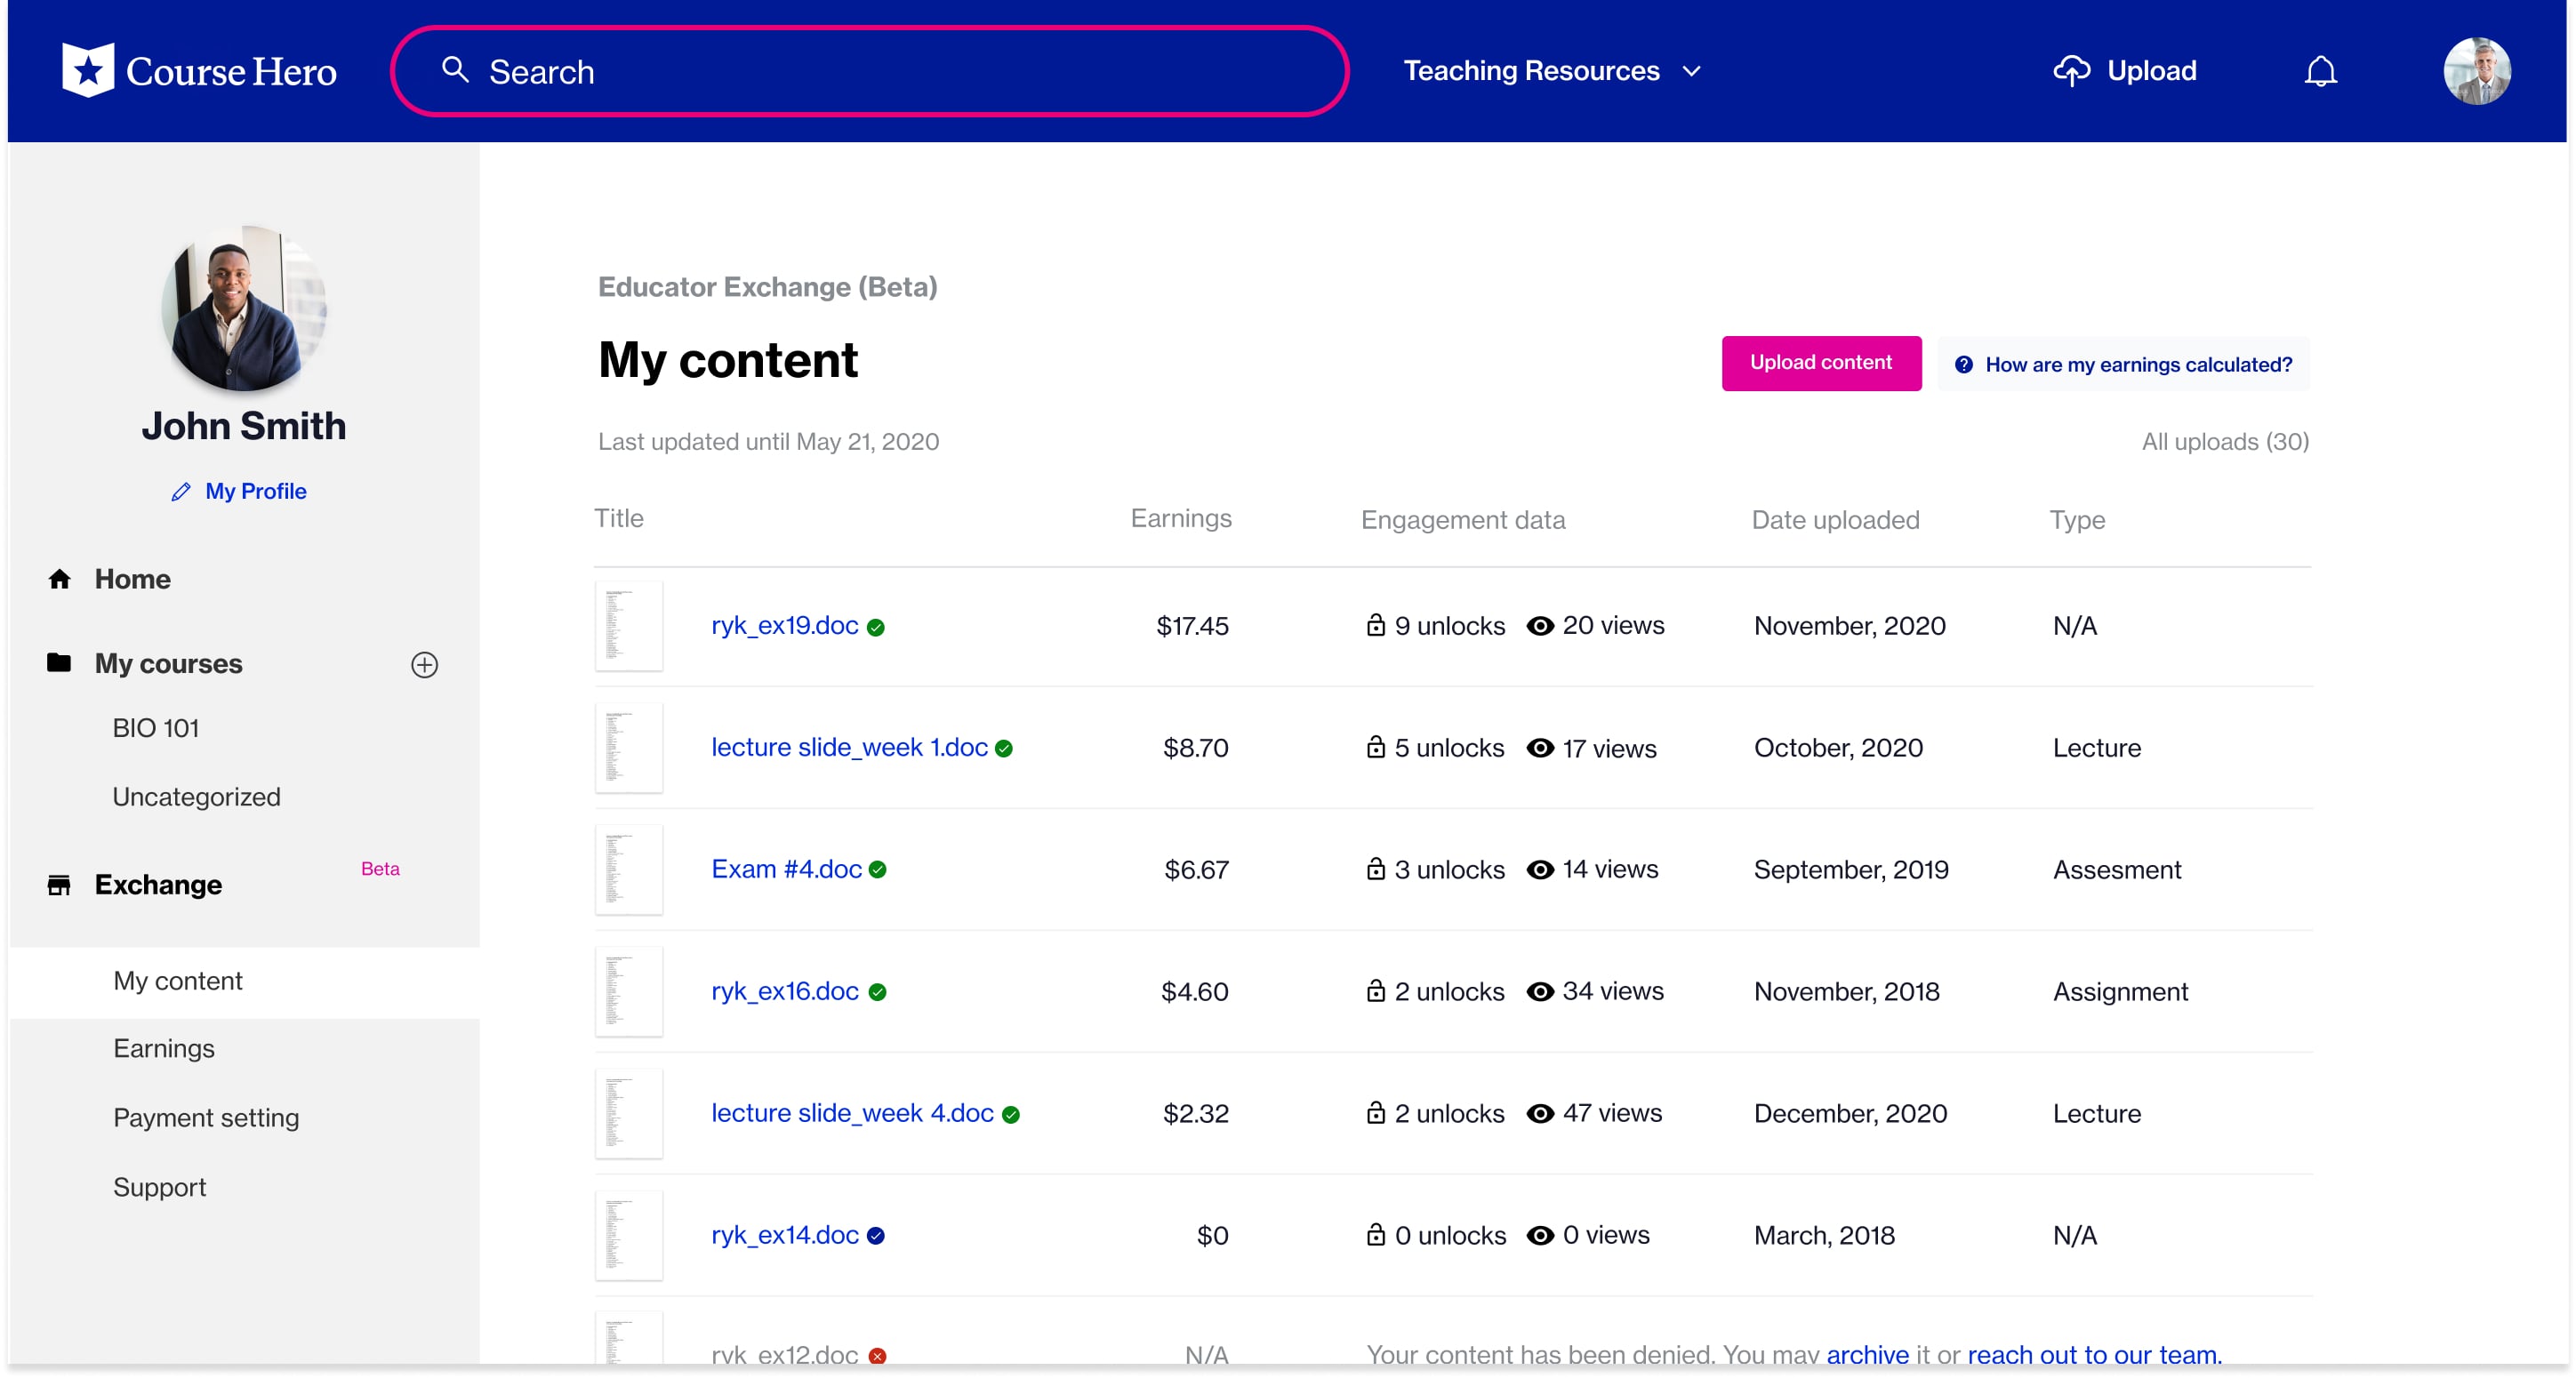Click into the Search input field
Screen dimensions: 2576x1378
coord(870,72)
